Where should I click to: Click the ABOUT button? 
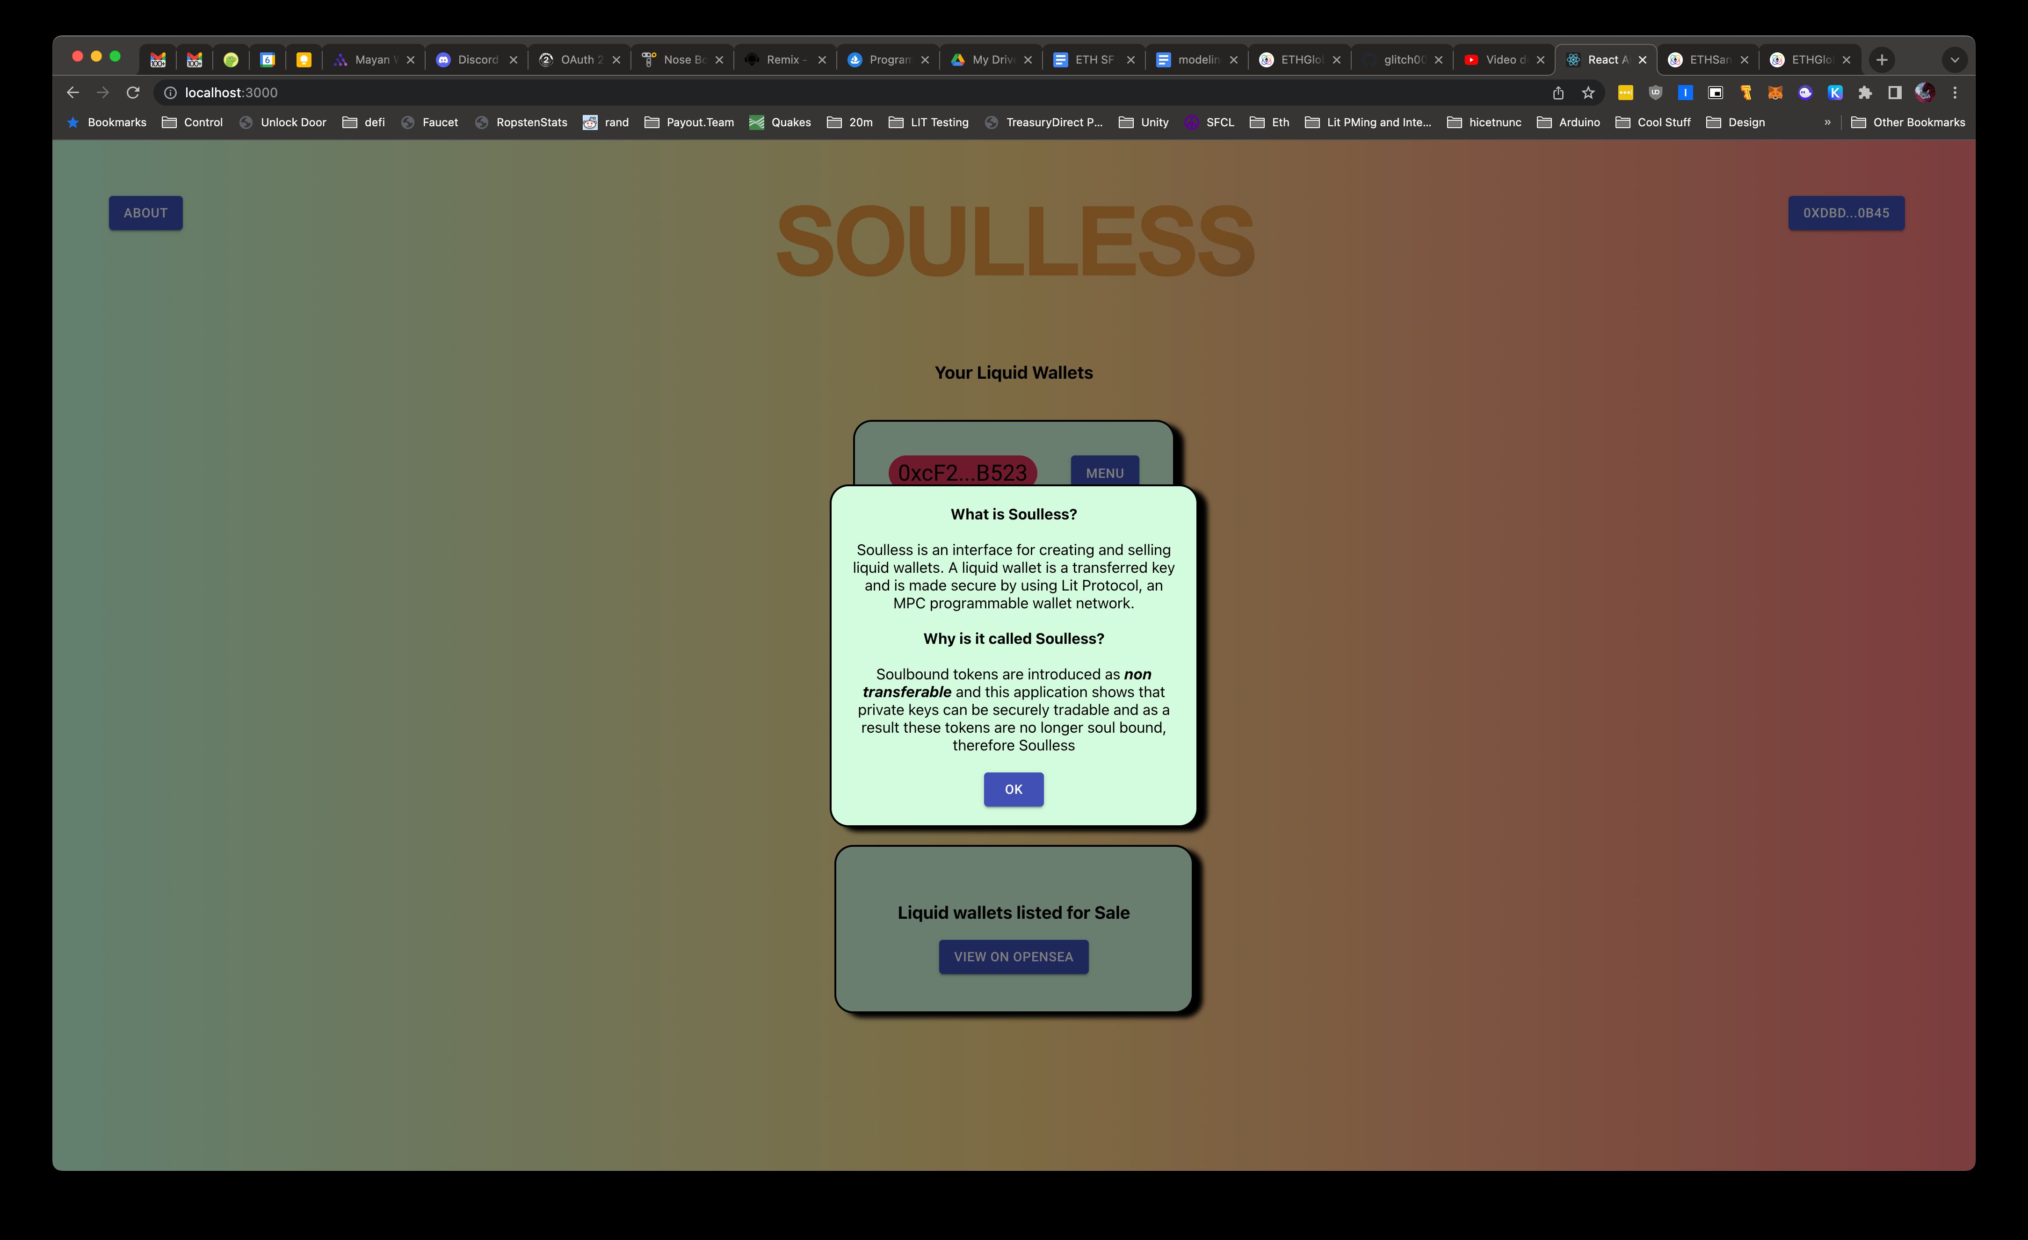pos(145,213)
